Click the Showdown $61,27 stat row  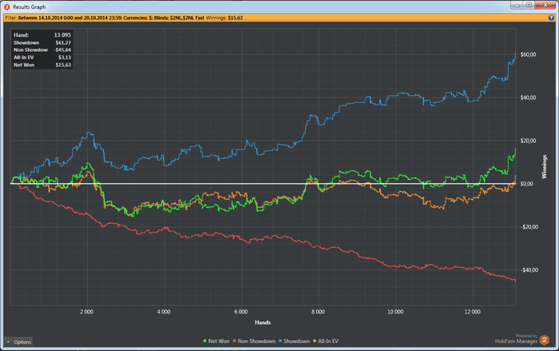(x=42, y=42)
